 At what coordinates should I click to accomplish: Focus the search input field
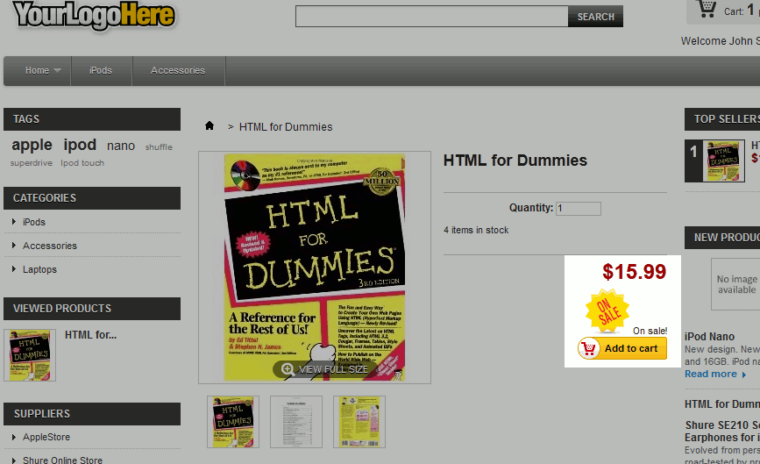pos(432,17)
